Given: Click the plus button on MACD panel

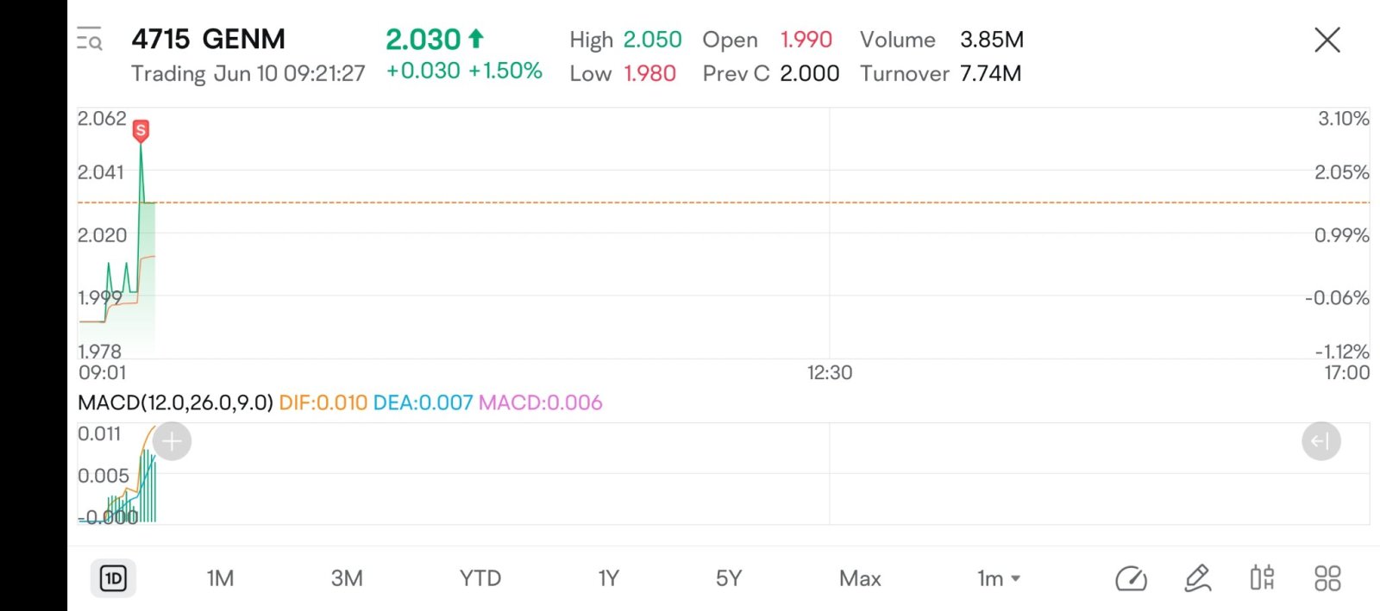Looking at the screenshot, I should click(172, 442).
